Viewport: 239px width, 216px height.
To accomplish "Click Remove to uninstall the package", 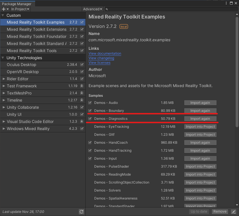I will pyautogui.click(x=220, y=211).
